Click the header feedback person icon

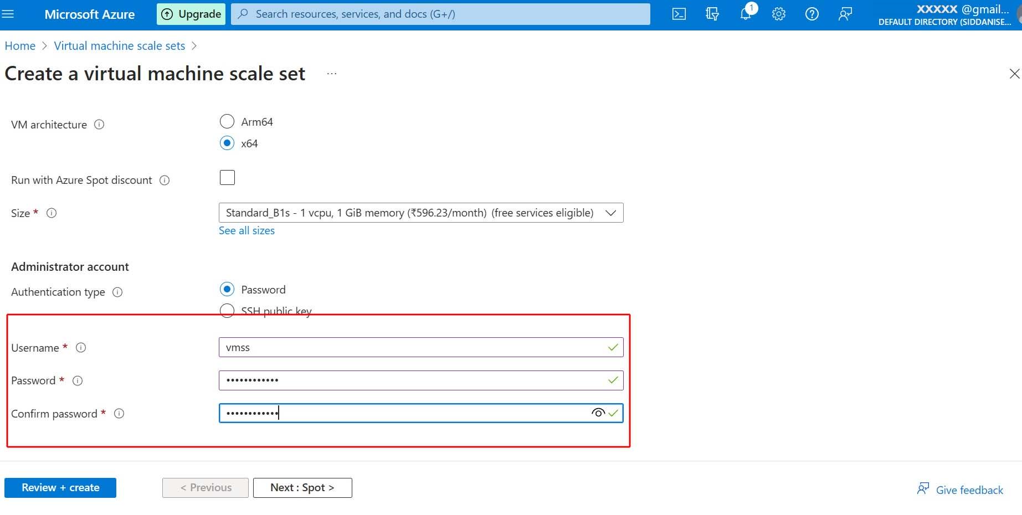pyautogui.click(x=845, y=14)
